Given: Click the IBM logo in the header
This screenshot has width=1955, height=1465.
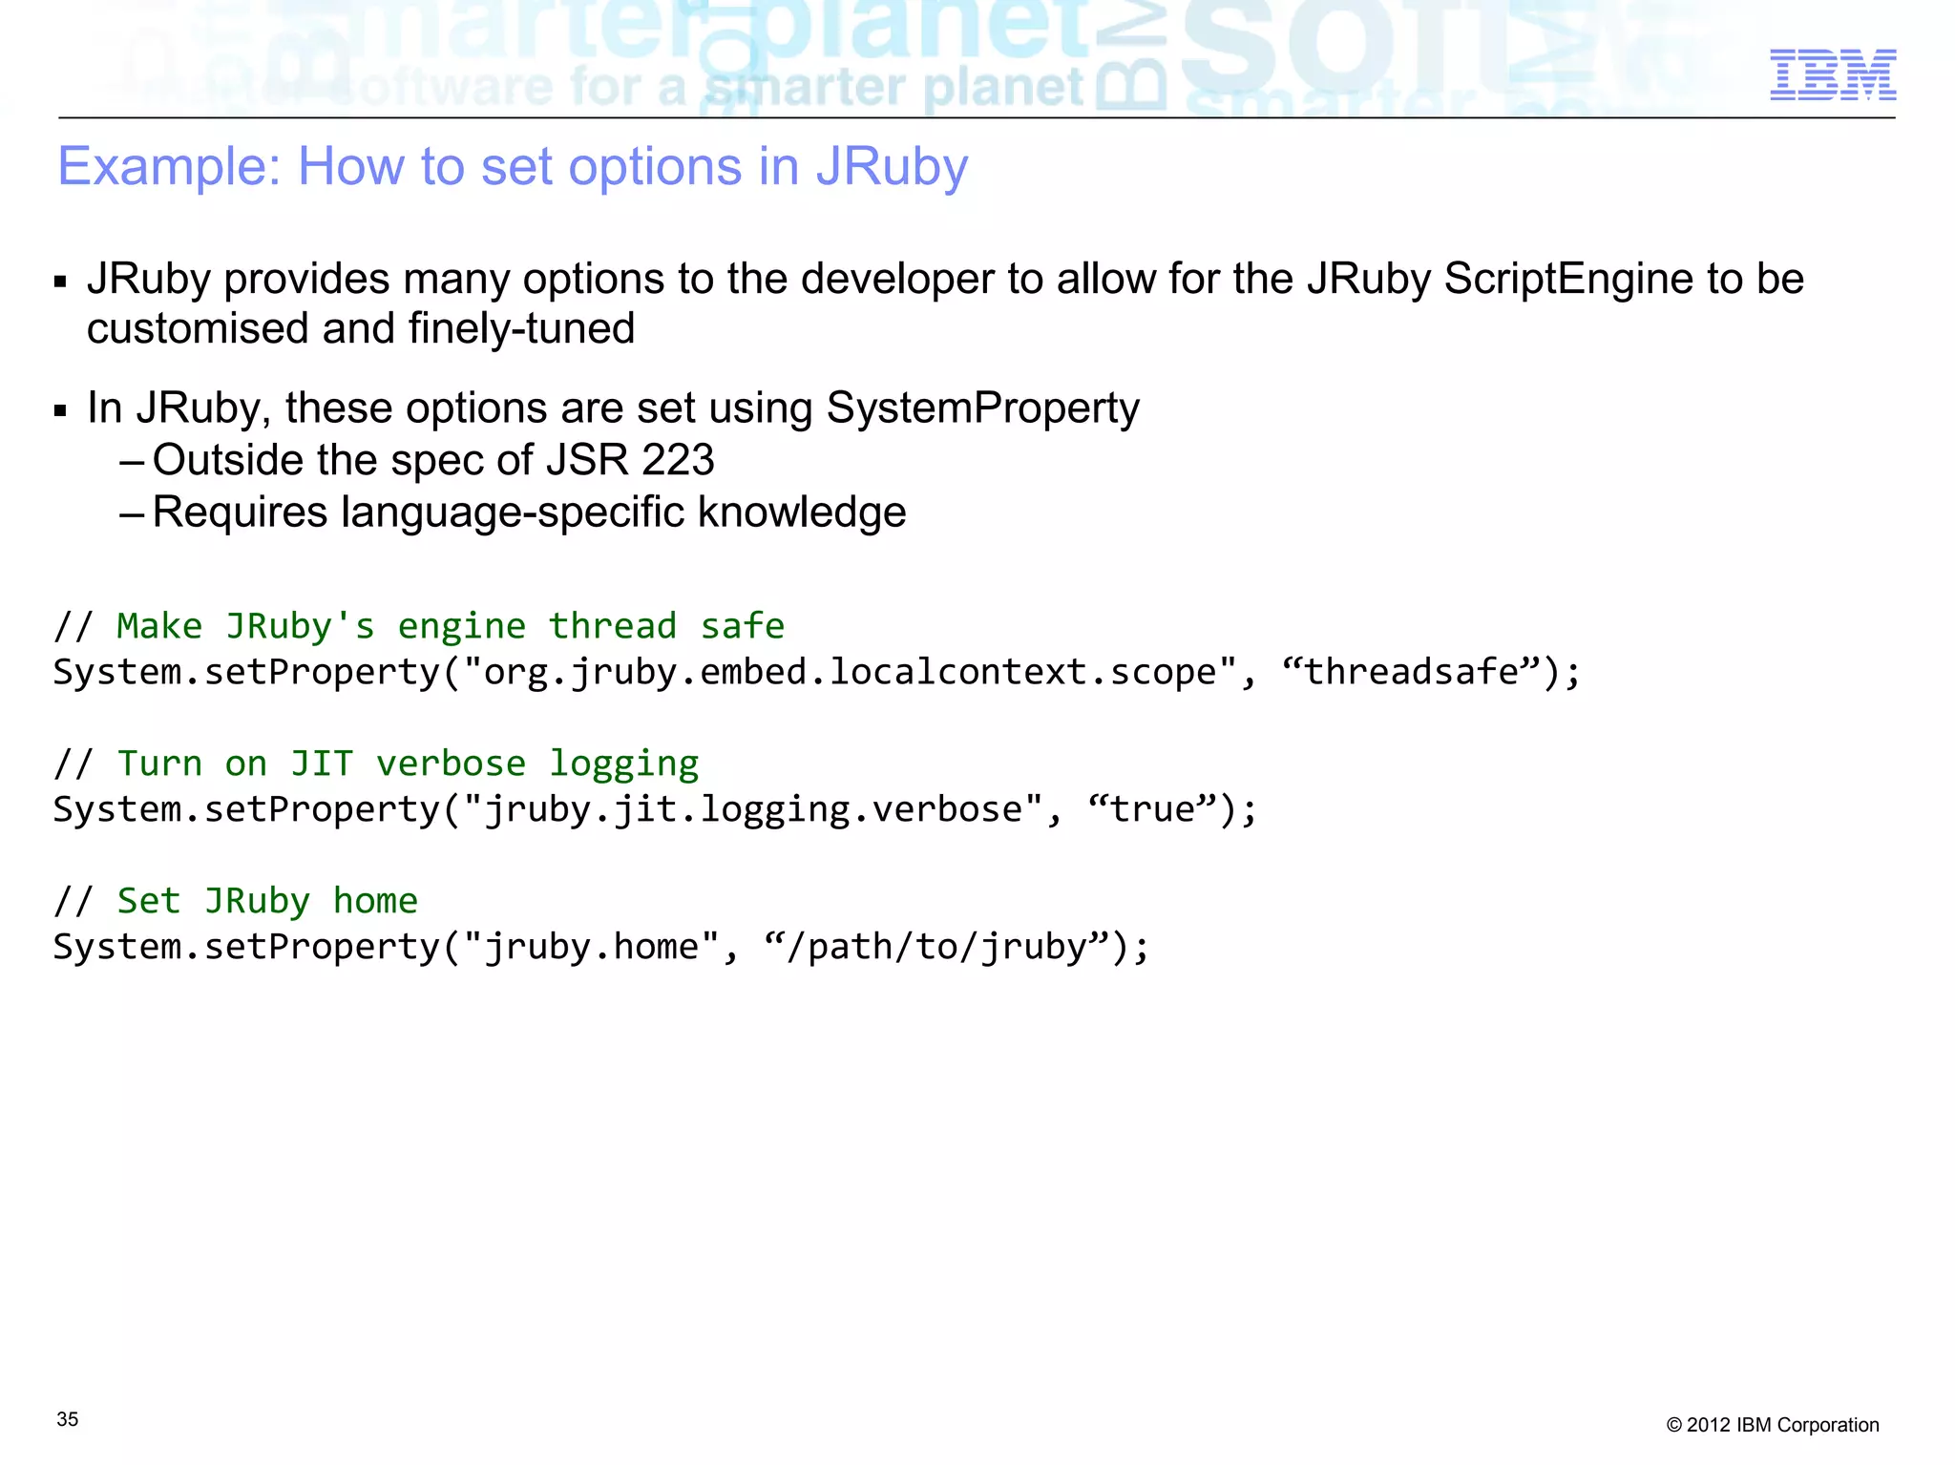Looking at the screenshot, I should point(1832,74).
